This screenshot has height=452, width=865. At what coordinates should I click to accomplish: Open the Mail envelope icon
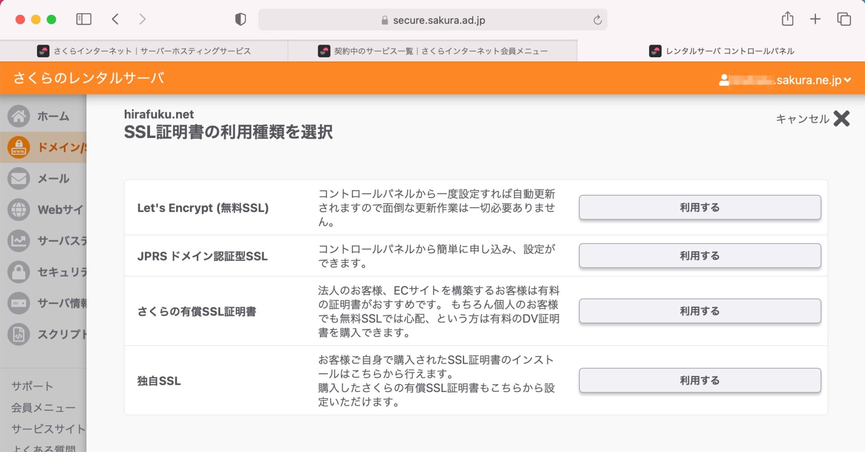click(x=19, y=178)
